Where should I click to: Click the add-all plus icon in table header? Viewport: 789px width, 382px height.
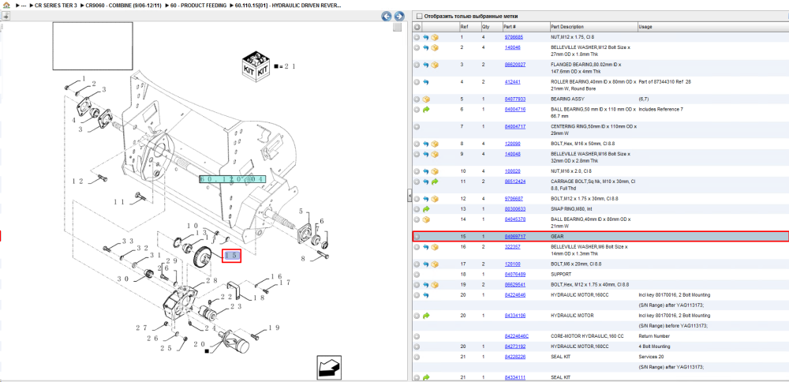(417, 27)
